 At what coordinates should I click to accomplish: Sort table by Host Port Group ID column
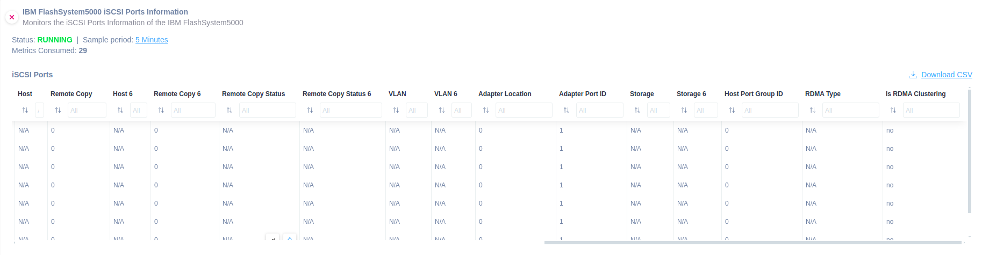732,110
